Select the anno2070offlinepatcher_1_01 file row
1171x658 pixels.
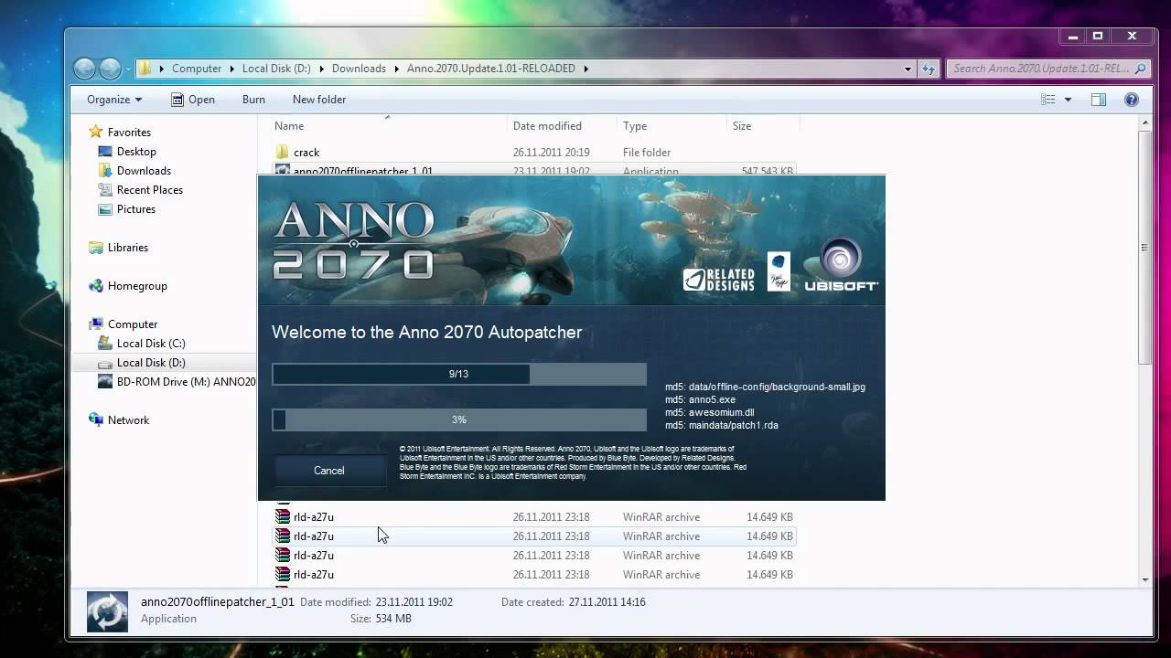[x=534, y=170]
